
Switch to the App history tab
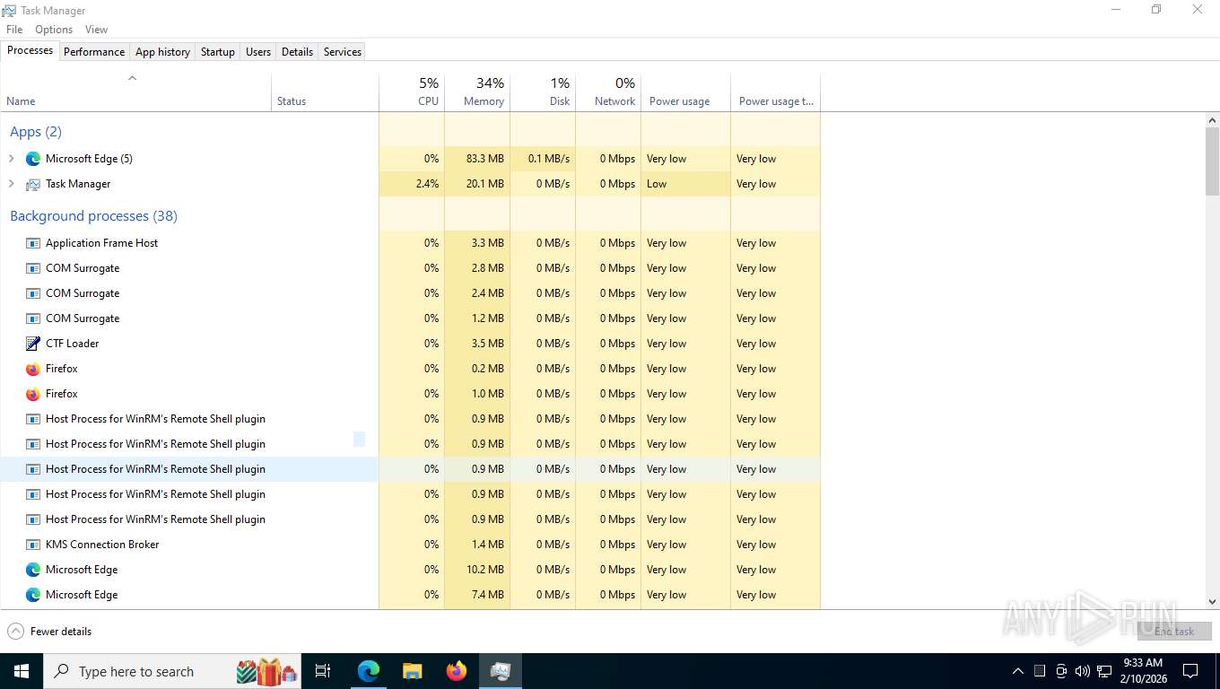(x=162, y=52)
